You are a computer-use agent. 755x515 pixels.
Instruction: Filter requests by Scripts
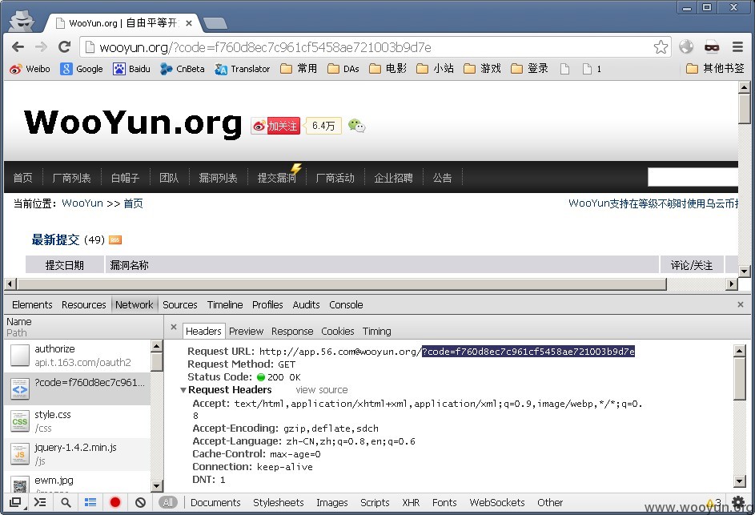(x=375, y=502)
